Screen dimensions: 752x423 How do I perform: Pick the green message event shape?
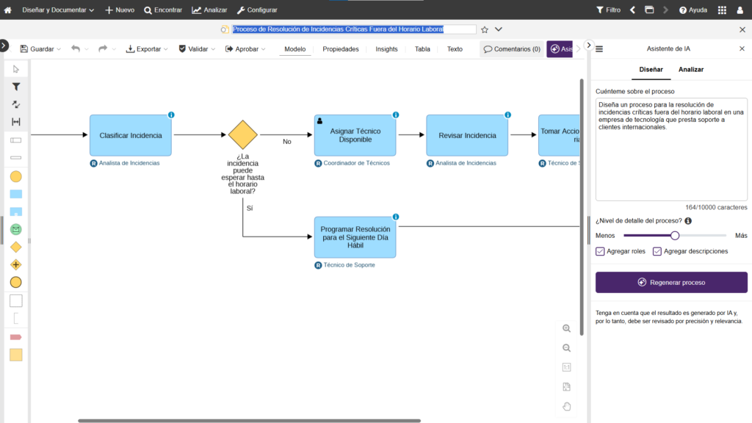pyautogui.click(x=16, y=229)
